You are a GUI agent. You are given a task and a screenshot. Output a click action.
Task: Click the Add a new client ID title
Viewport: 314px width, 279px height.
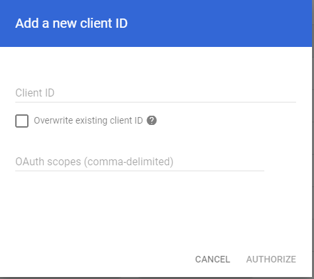coord(72,23)
